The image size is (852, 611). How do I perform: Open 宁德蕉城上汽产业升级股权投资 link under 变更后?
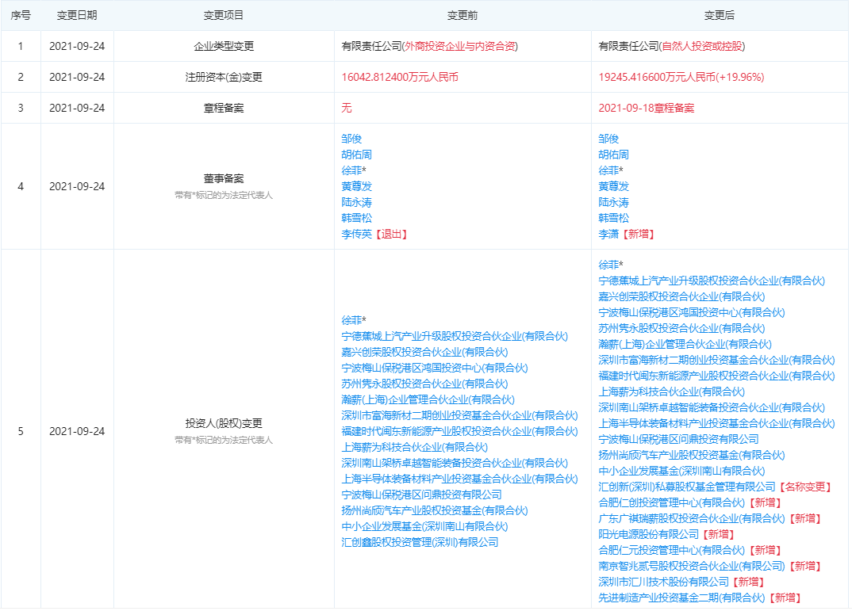point(712,281)
